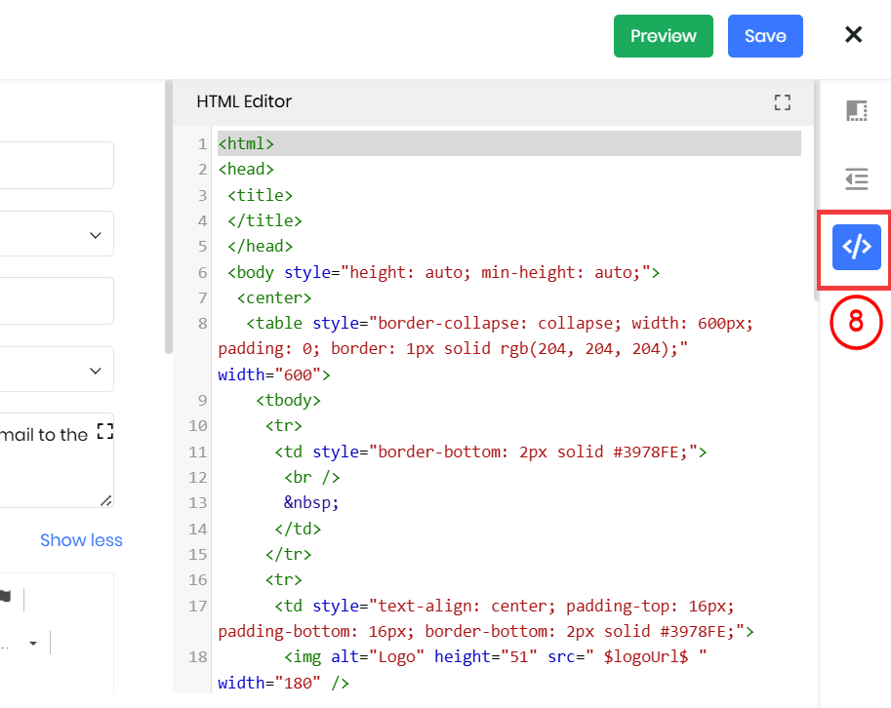Click the Show less link
891x708 pixels.
coord(81,540)
